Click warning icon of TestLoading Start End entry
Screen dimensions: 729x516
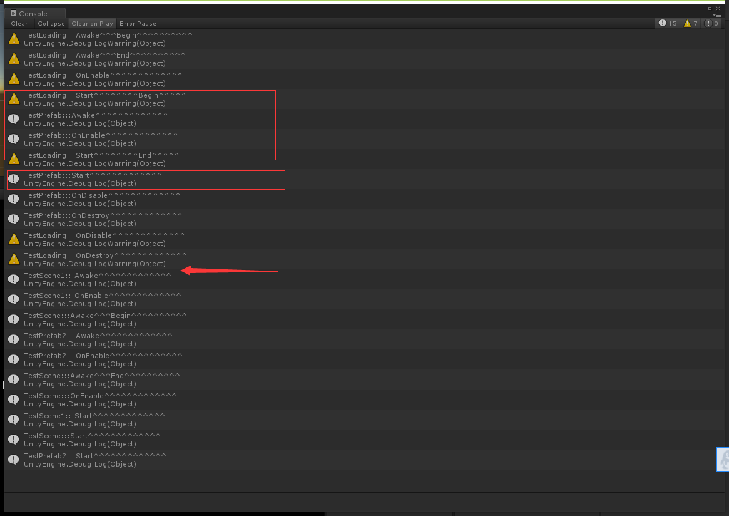pyautogui.click(x=14, y=158)
